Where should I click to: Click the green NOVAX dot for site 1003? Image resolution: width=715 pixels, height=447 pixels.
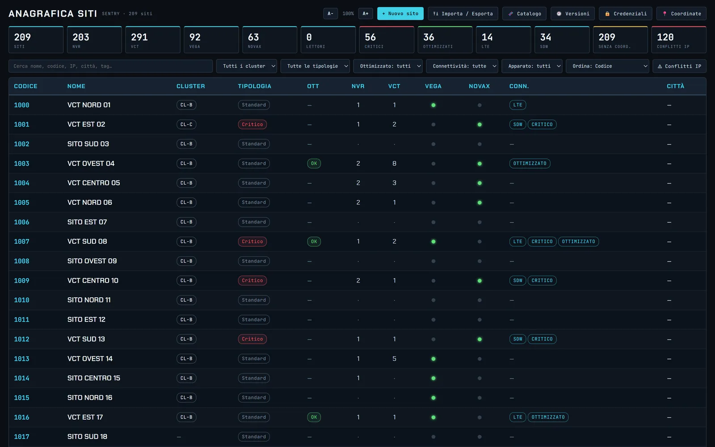479,164
